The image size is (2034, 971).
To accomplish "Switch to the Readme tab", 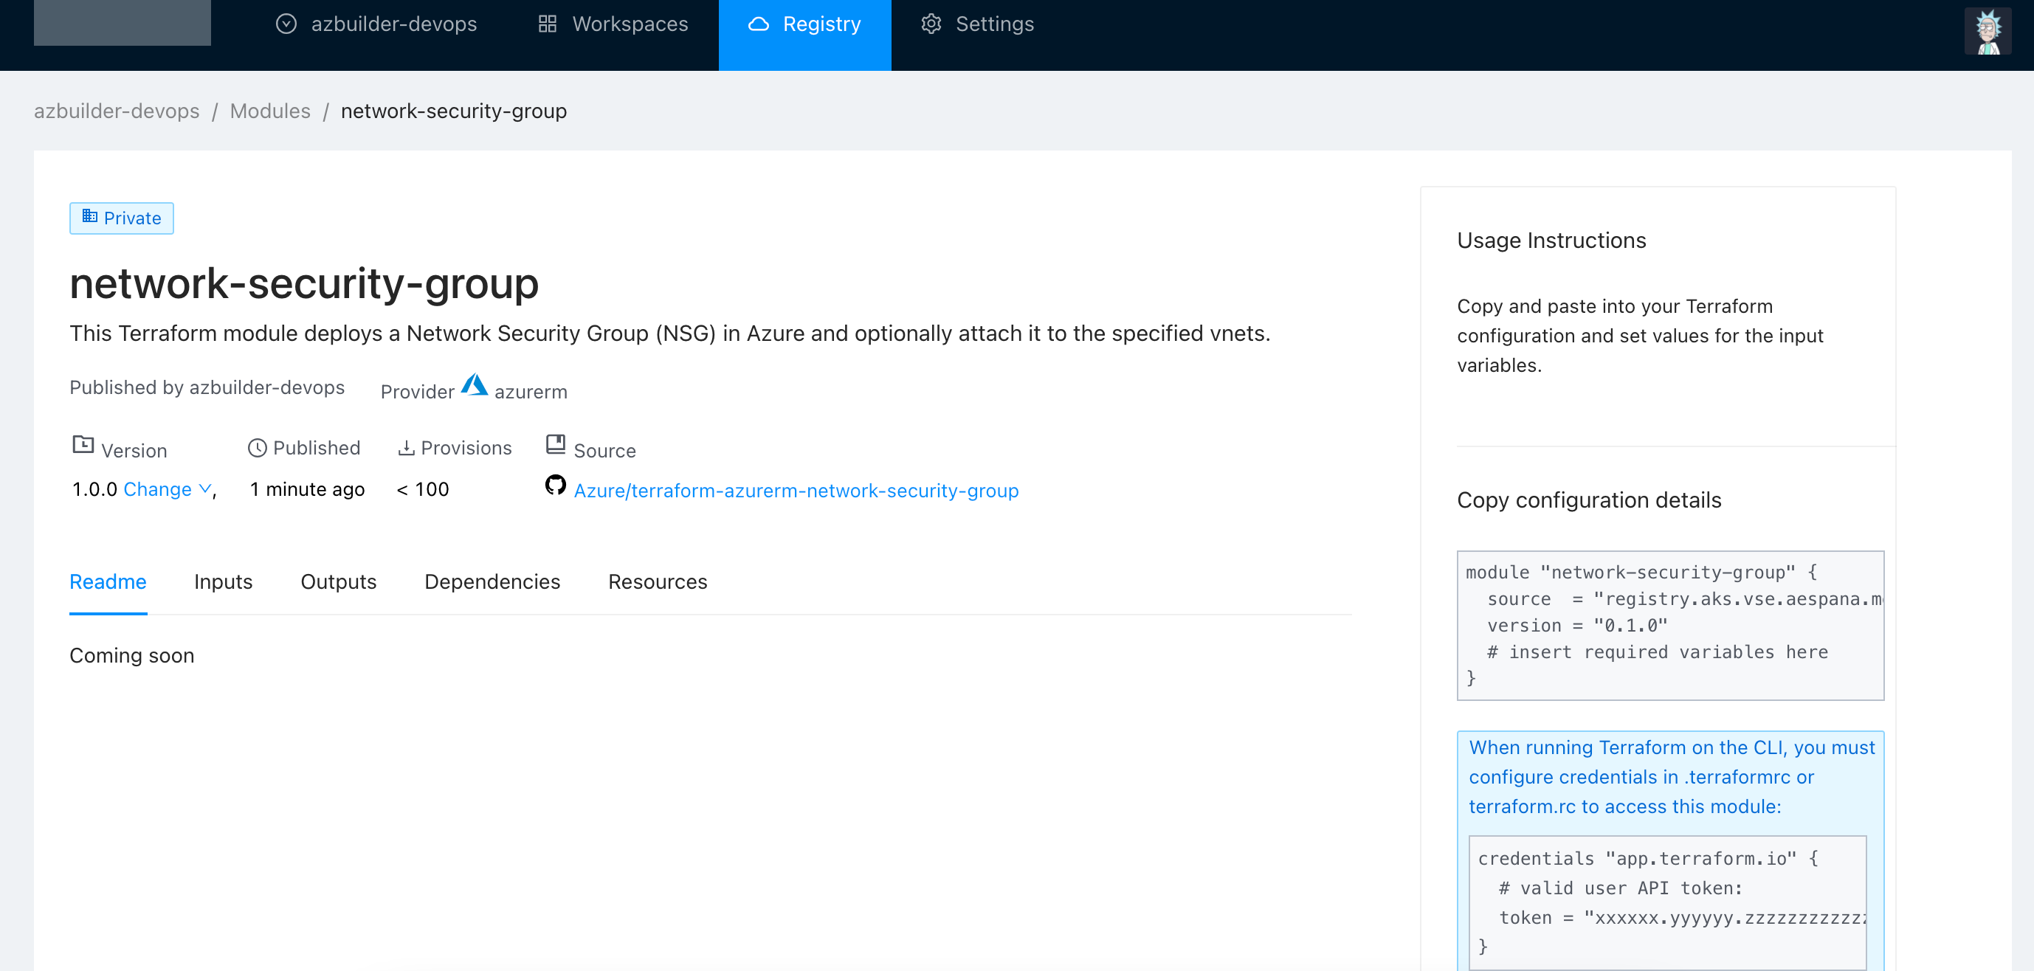I will 108,582.
